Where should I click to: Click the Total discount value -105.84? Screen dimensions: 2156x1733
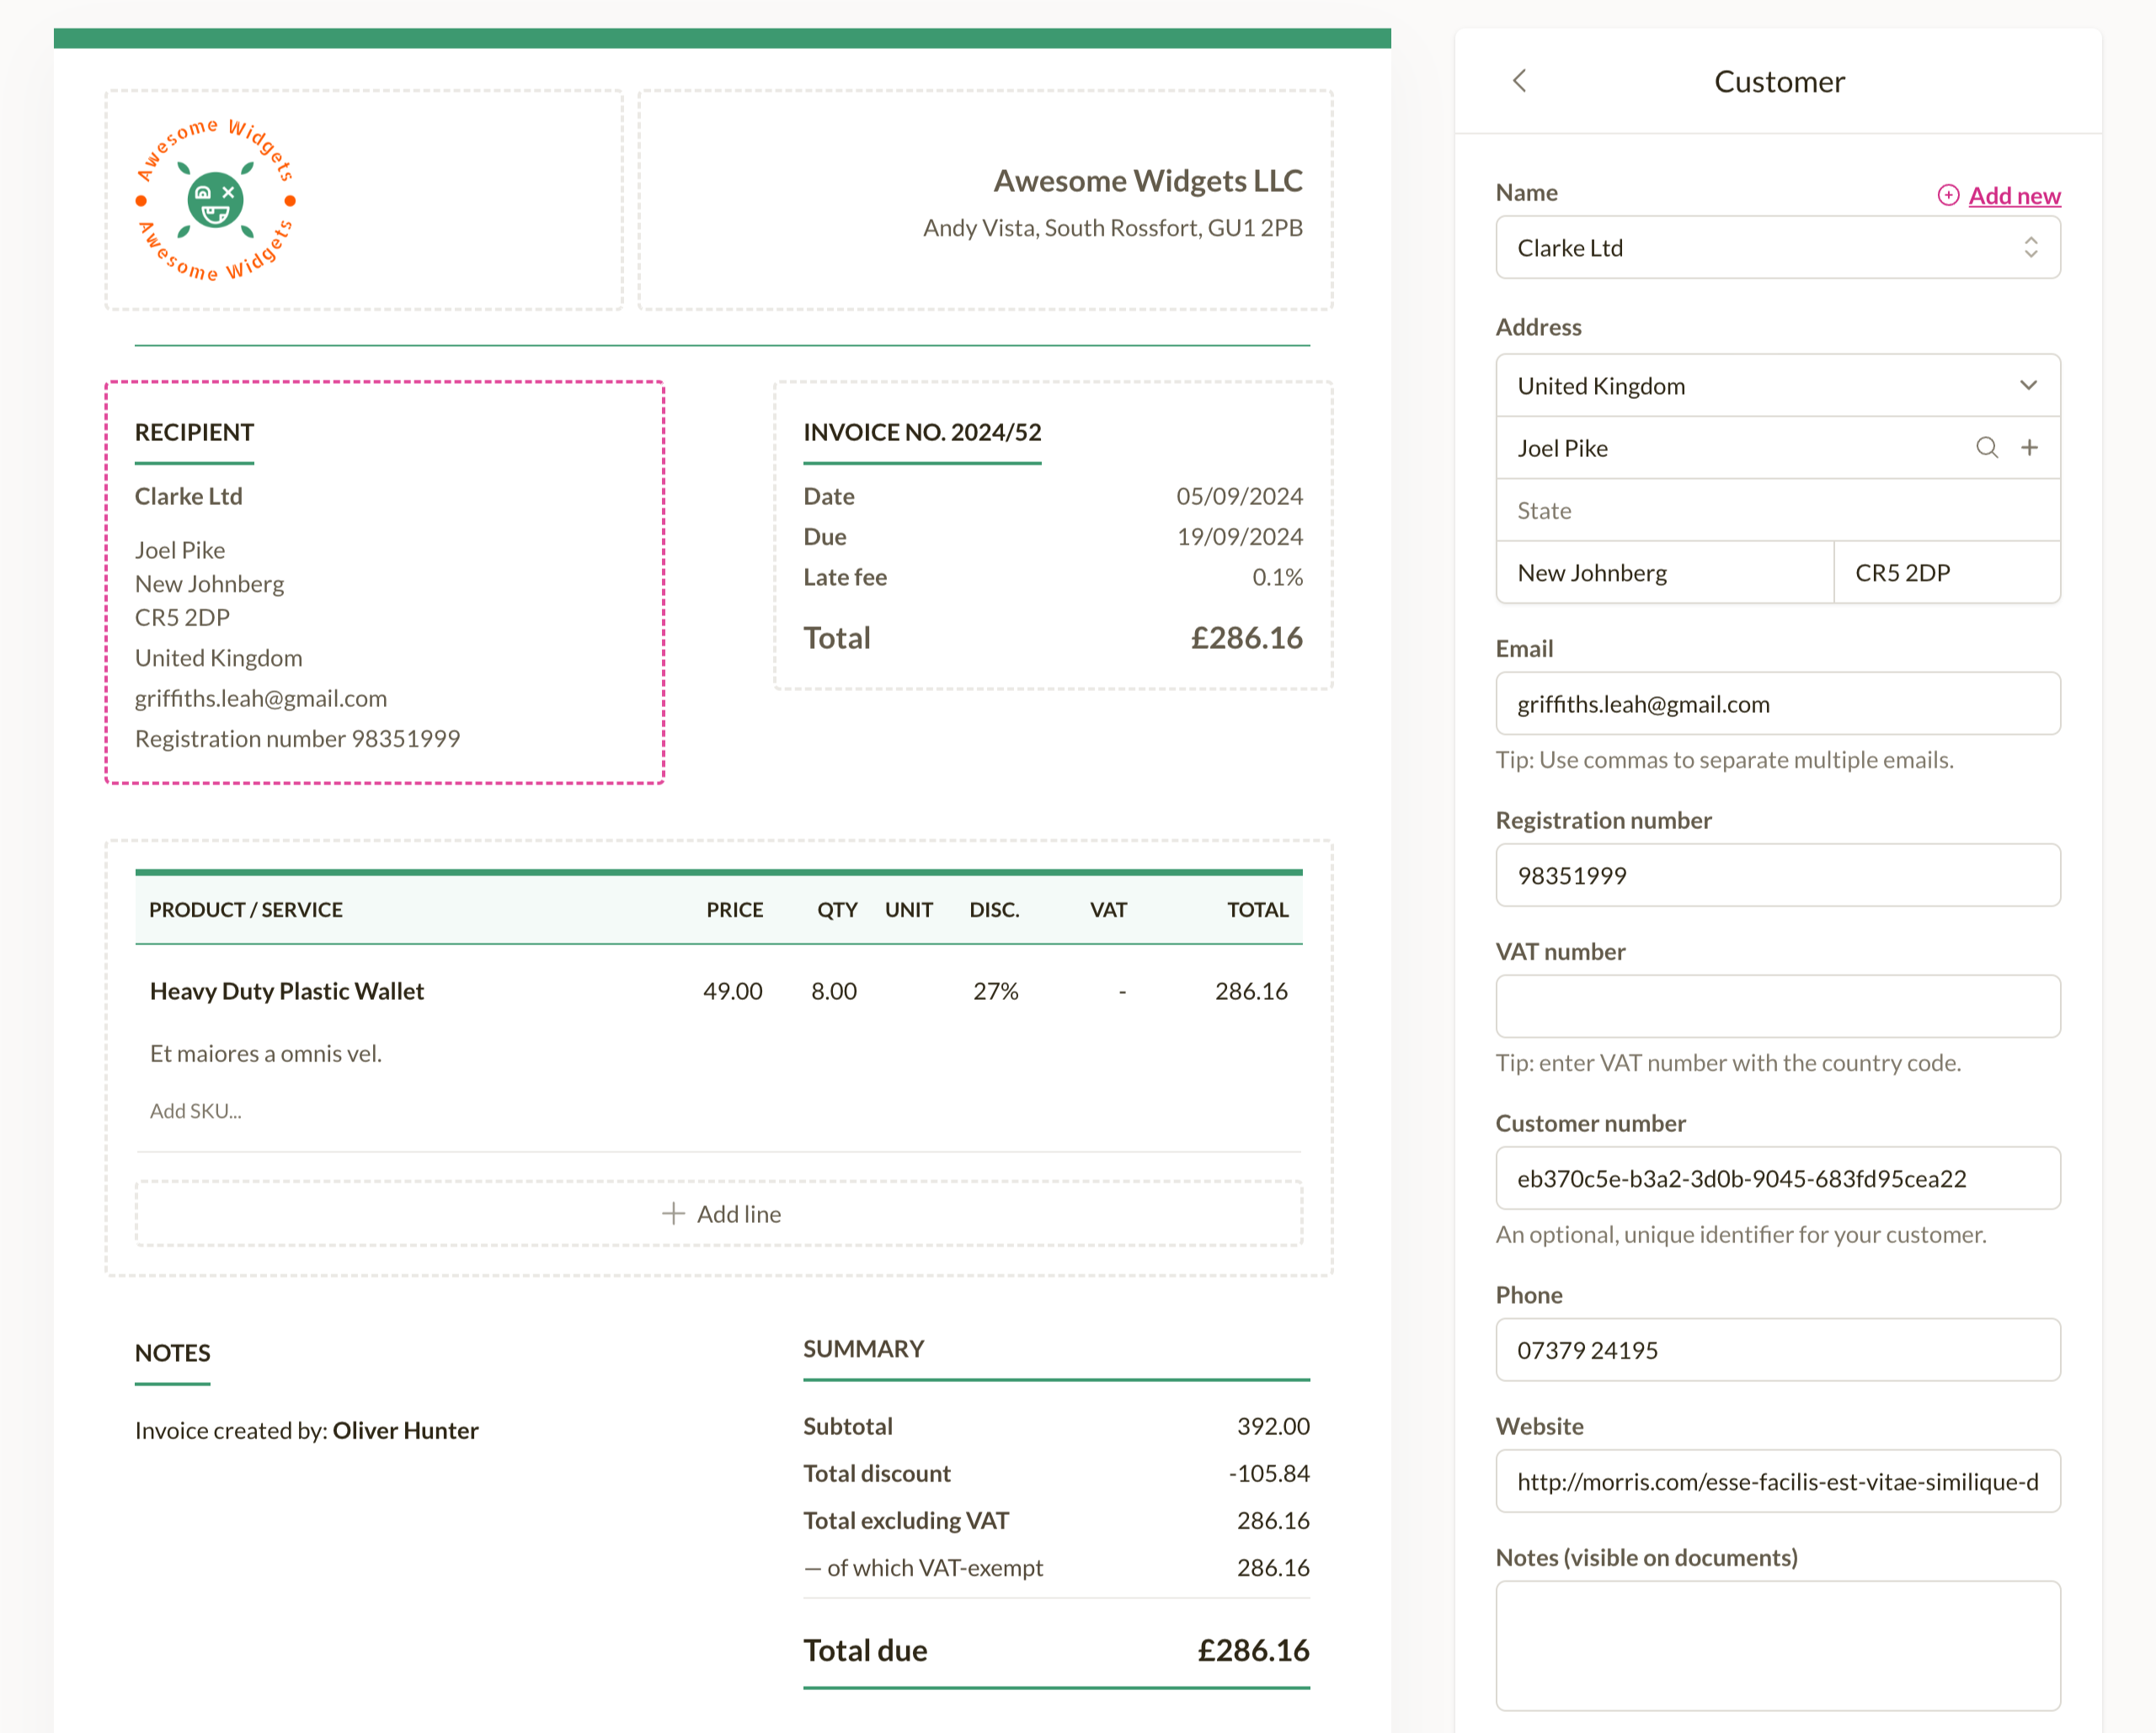tap(1269, 1473)
